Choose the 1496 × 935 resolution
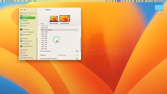The height and width of the screenshot is (94, 167). [59, 36]
